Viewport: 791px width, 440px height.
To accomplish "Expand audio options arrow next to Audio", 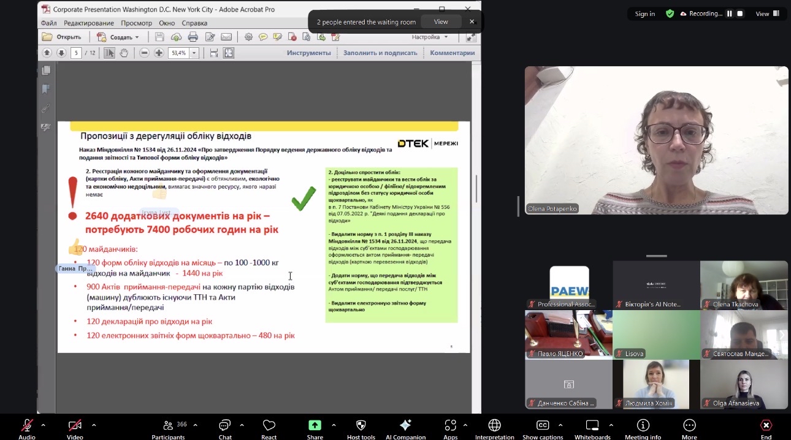I will click(x=43, y=425).
